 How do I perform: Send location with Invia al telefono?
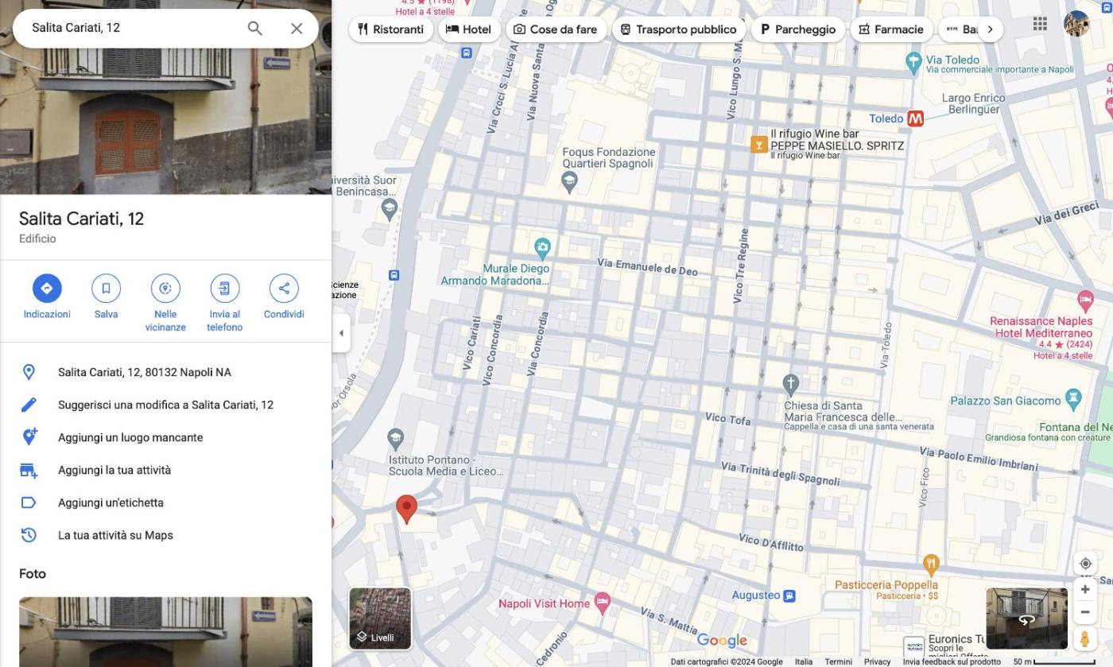point(225,289)
